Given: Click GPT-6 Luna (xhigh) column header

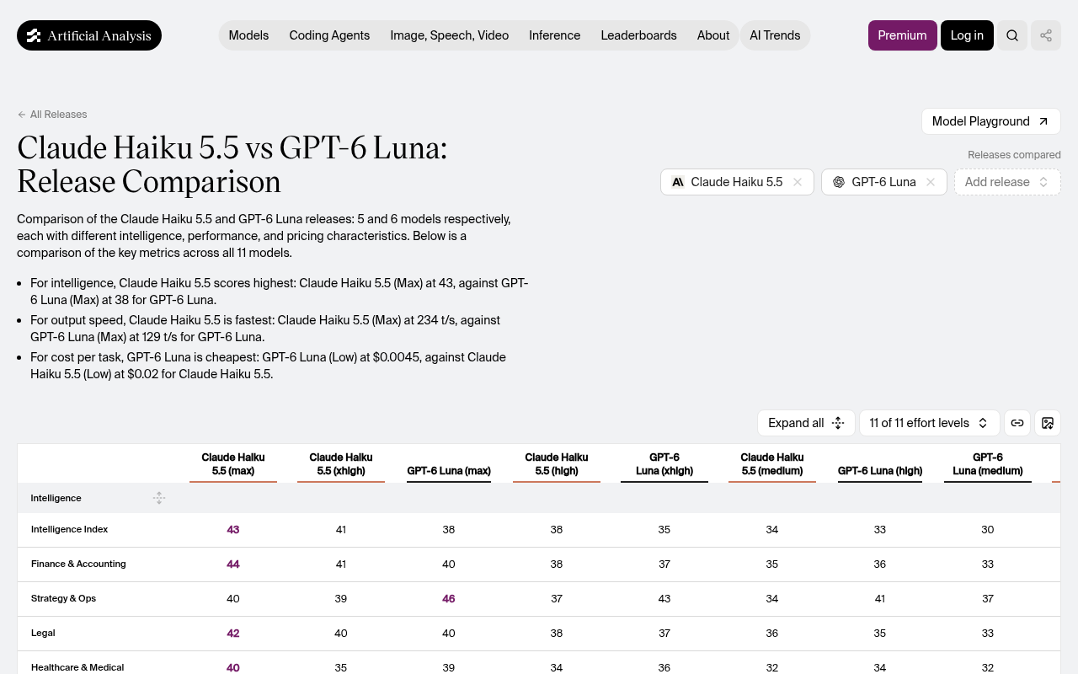Looking at the screenshot, I should [x=664, y=464].
